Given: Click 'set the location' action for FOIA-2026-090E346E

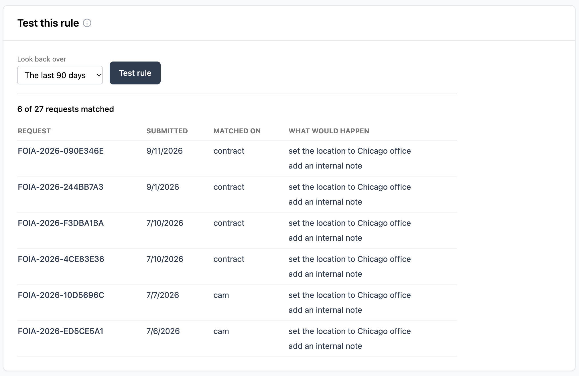Looking at the screenshot, I should (350, 151).
